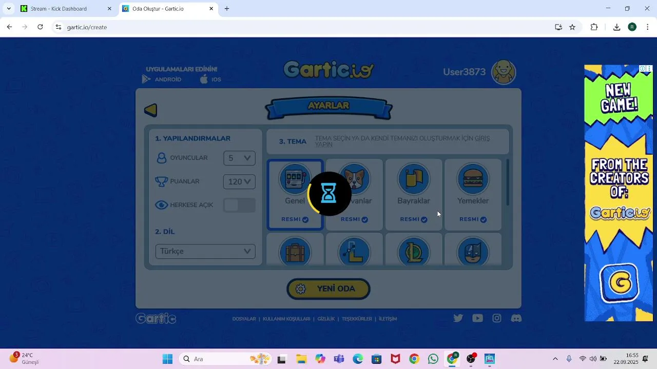Open Gartic Instagram icon
Viewport: 657px width, 369px height.
pyautogui.click(x=497, y=318)
